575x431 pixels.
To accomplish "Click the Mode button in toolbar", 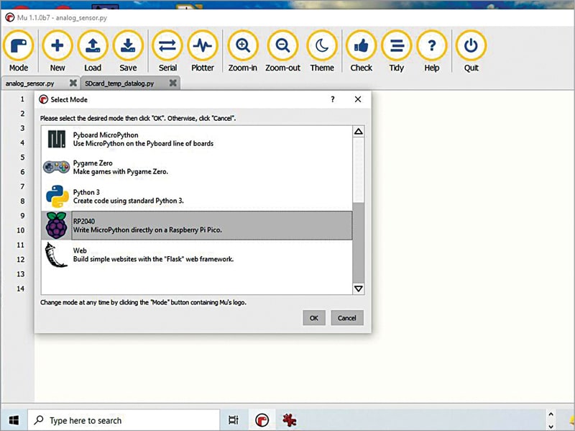I will [x=19, y=47].
